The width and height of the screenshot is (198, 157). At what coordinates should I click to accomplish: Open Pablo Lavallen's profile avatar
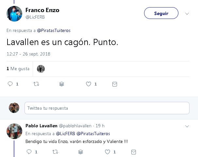(x=14, y=131)
